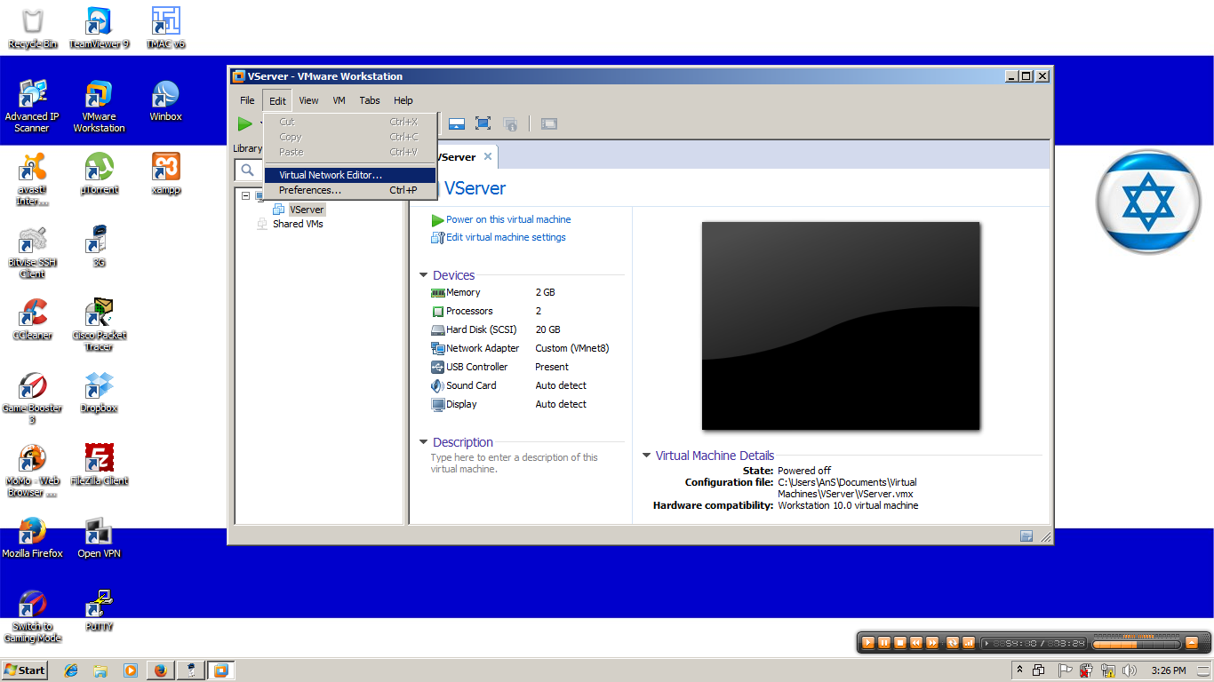1214x682 pixels.
Task: Click the unity mode toolbar icon
Action: point(509,123)
